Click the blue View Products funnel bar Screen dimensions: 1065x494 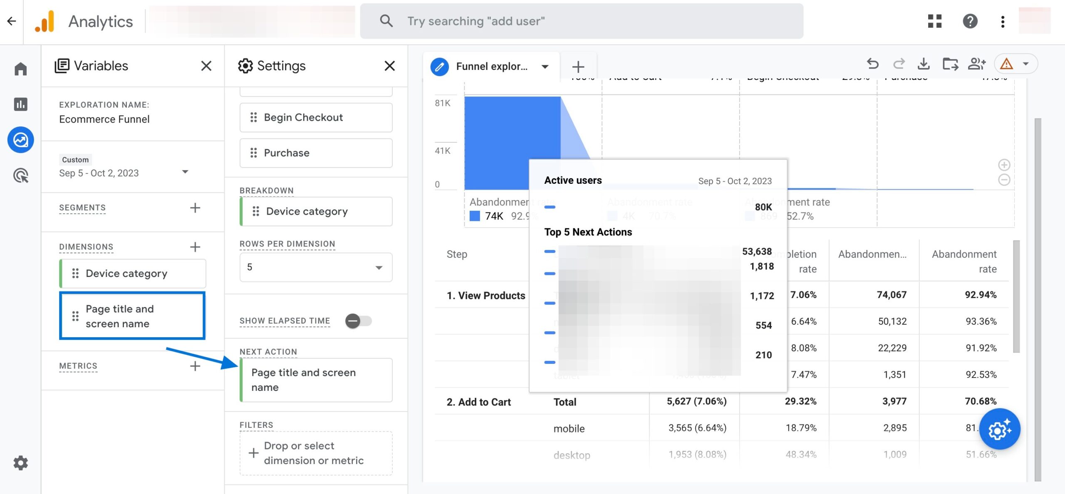(x=513, y=143)
